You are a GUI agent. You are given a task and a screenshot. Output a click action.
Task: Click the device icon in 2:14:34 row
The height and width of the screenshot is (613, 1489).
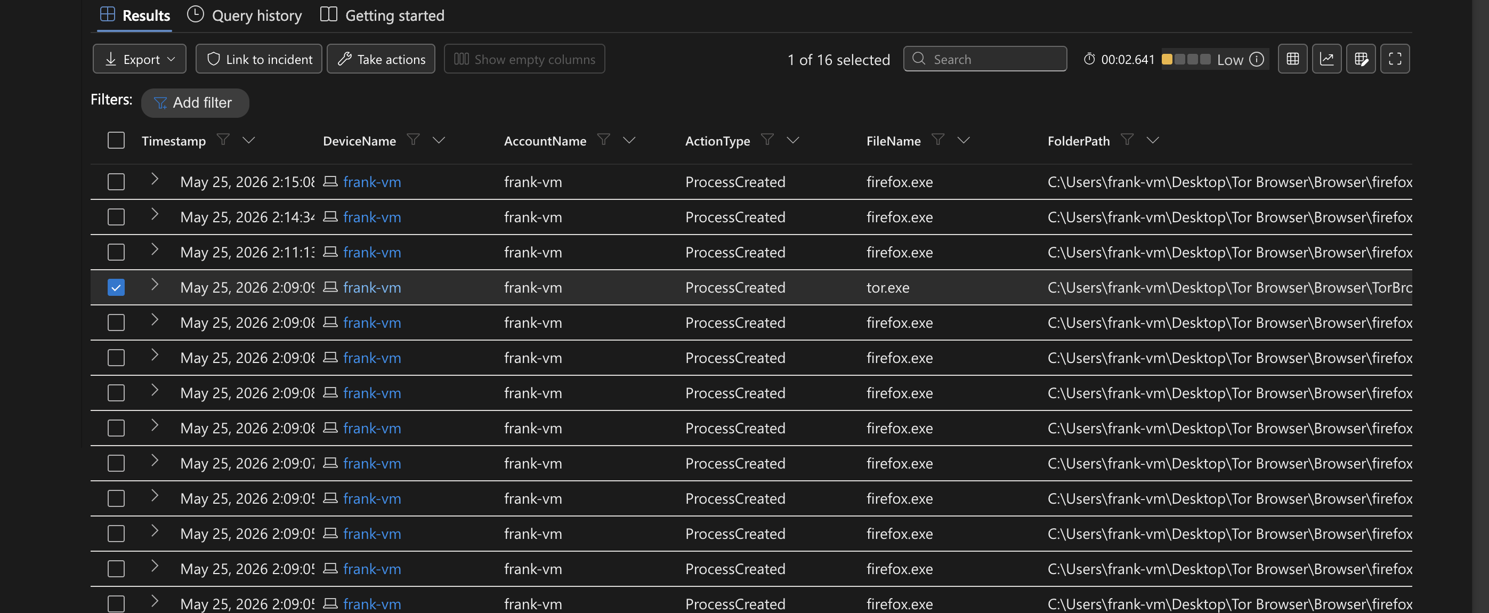(x=330, y=216)
